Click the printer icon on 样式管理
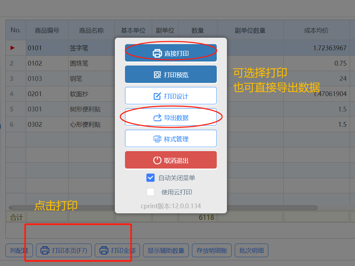The height and width of the screenshot is (266, 355). tap(157, 139)
